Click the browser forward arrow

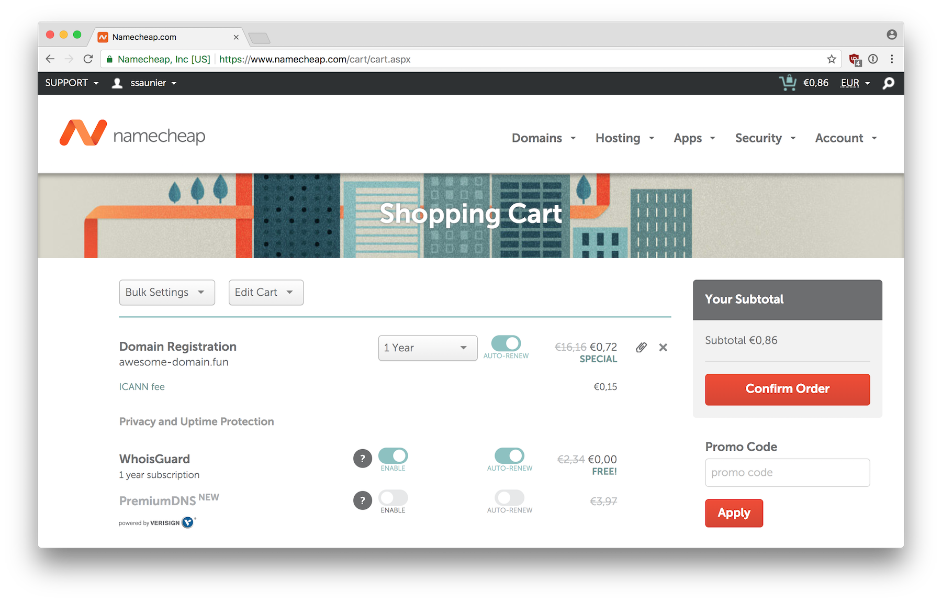click(x=69, y=59)
